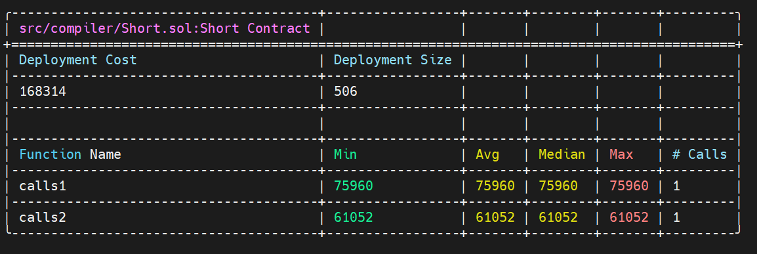Click the deployment size value 506
Image resolution: width=757 pixels, height=254 pixels.
(x=346, y=91)
